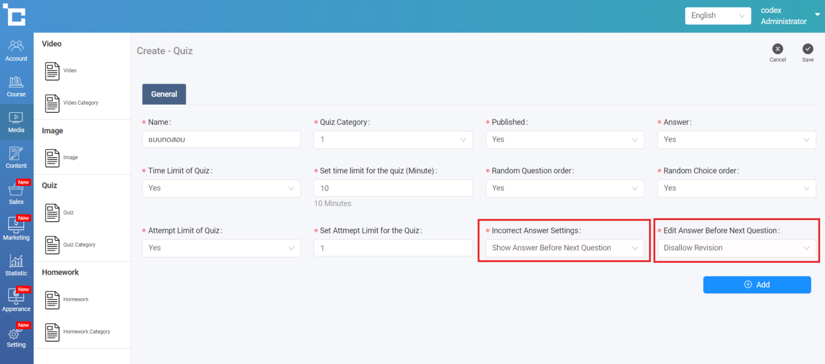Switch to the General tab
The width and height of the screenshot is (825, 364).
pyautogui.click(x=164, y=94)
